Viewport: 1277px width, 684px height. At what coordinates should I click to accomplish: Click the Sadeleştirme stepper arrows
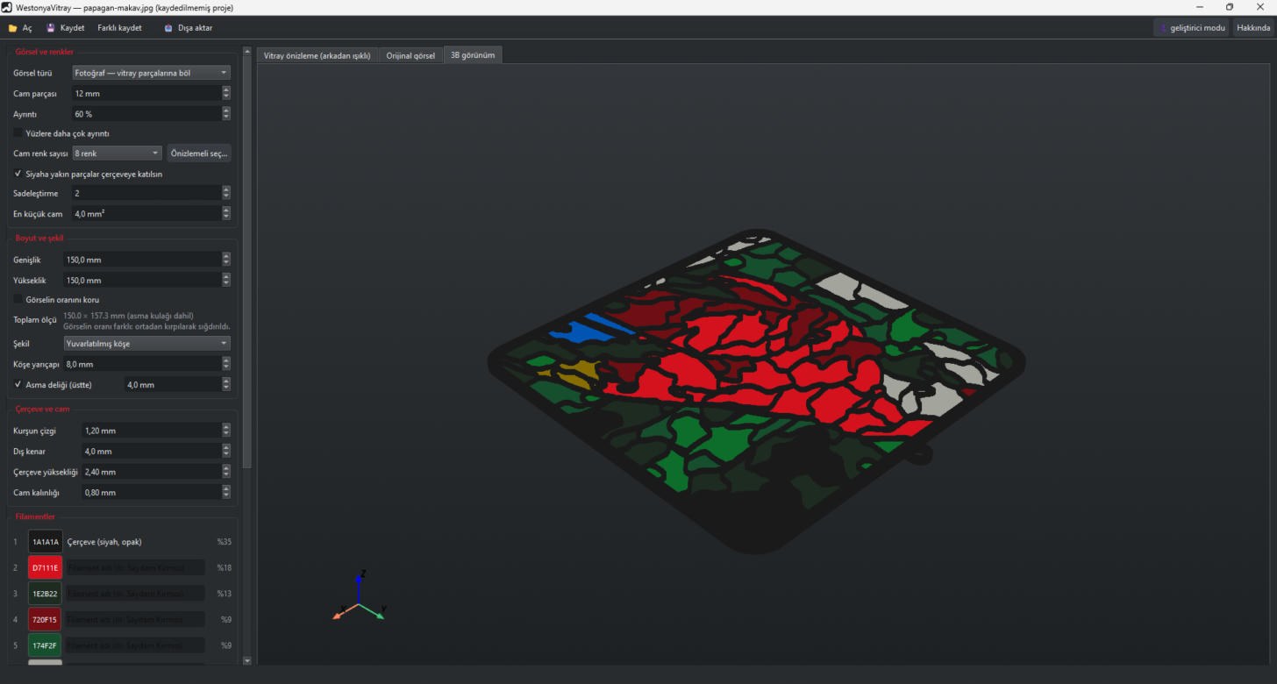click(226, 193)
